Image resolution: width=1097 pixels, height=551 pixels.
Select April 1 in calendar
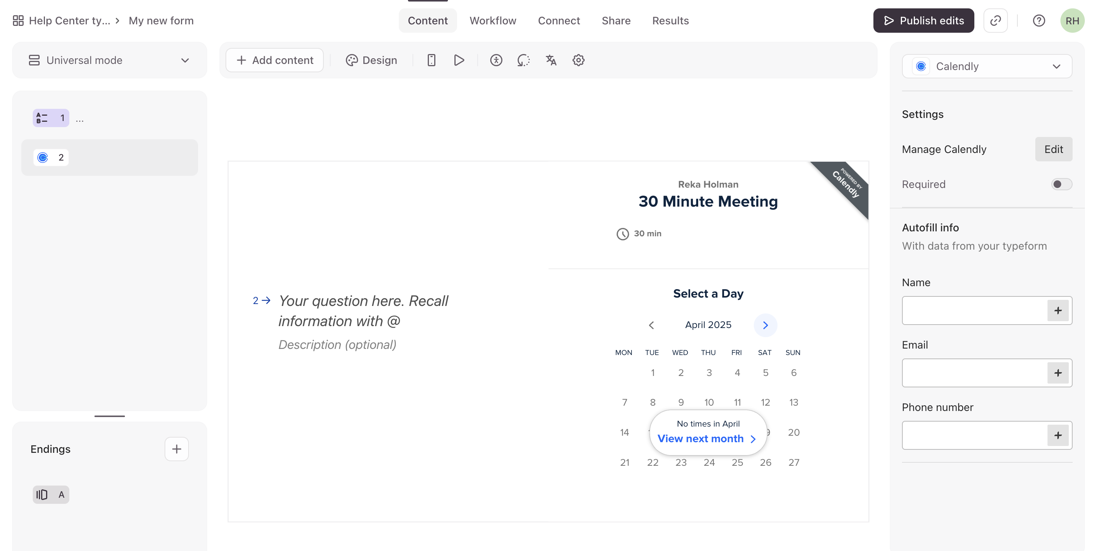[652, 373]
